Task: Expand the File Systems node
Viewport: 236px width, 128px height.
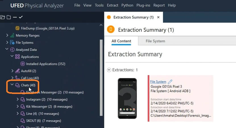Action: point(7,42)
